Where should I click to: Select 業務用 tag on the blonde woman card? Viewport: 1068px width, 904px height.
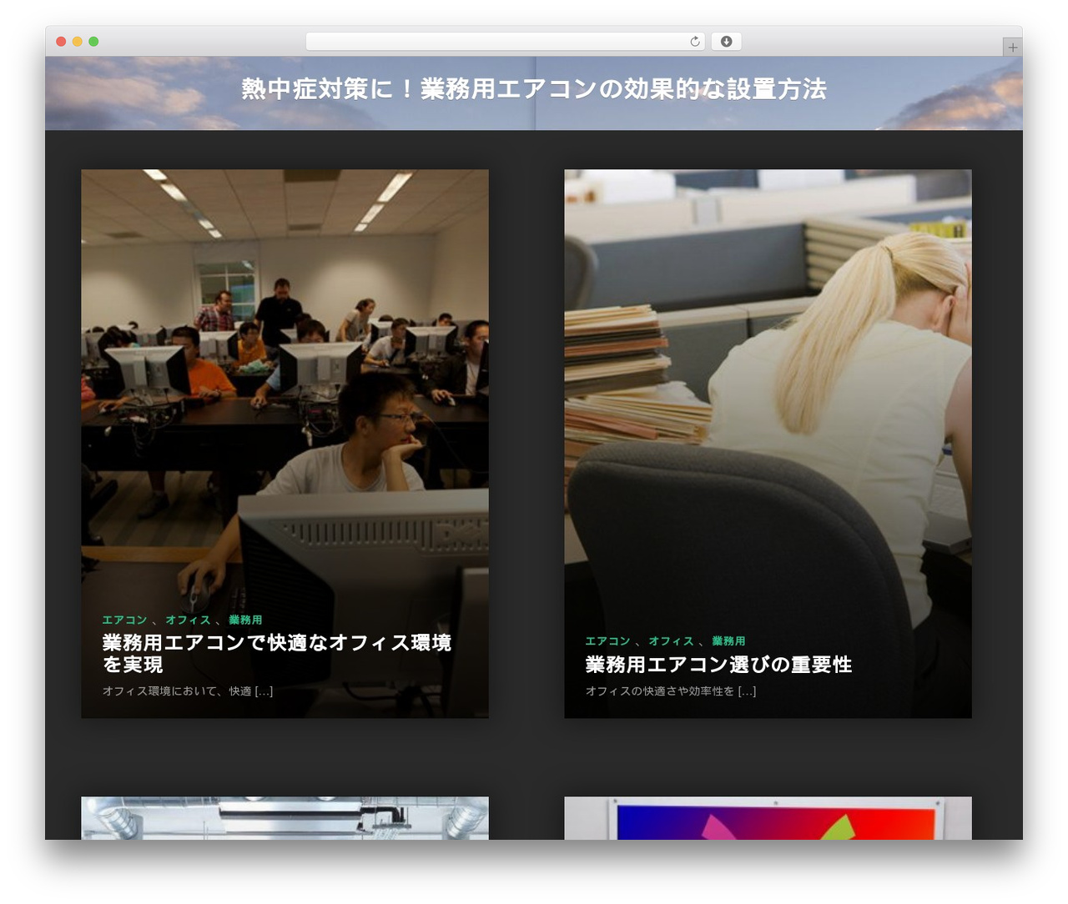728,641
